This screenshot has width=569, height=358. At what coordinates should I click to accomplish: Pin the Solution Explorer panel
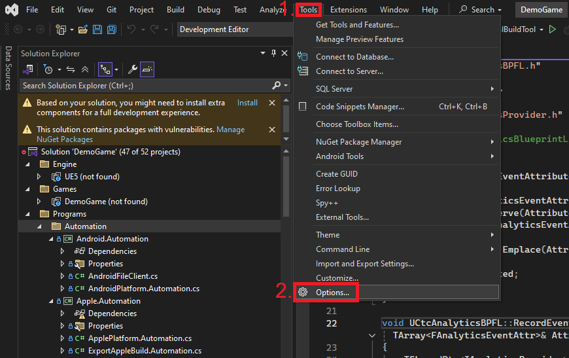coord(273,53)
